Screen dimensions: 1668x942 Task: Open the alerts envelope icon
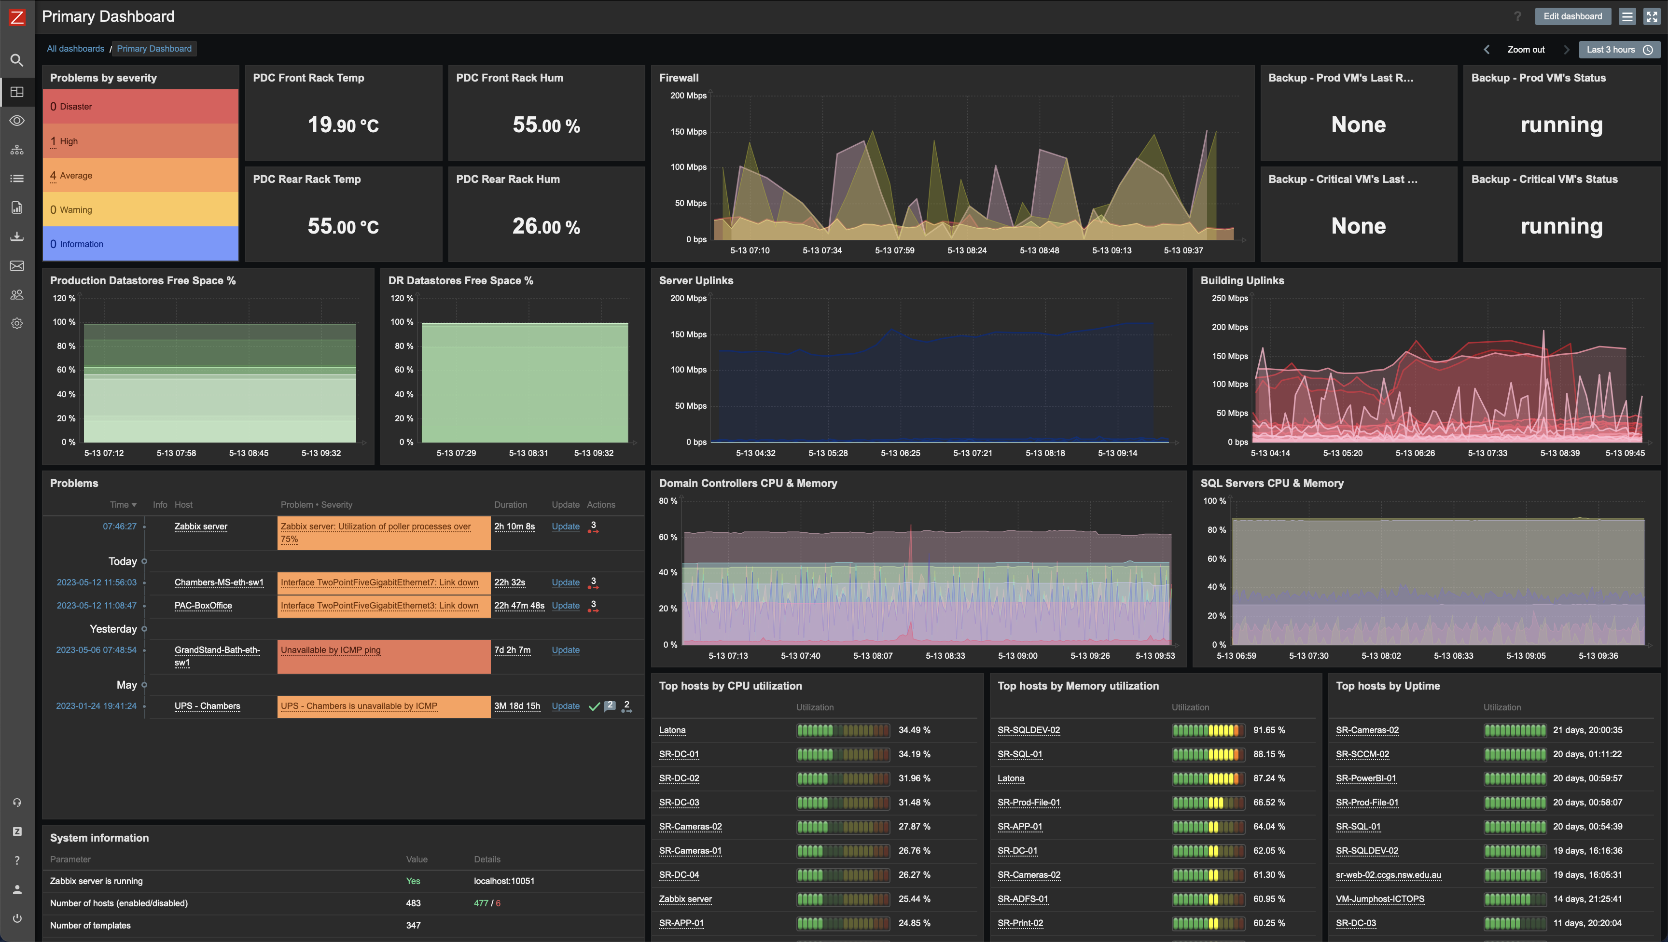pyautogui.click(x=17, y=265)
